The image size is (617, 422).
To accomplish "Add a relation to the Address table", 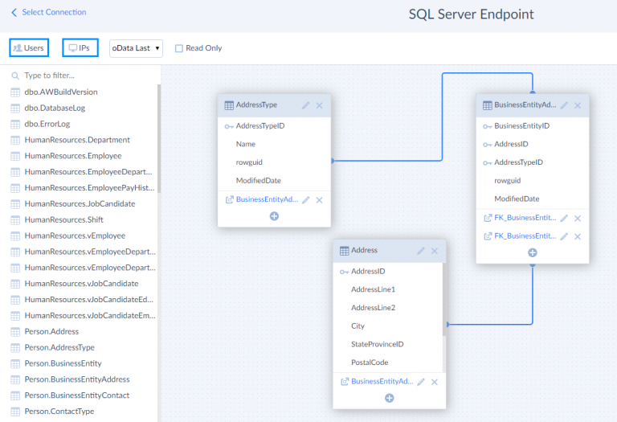I will 389,398.
